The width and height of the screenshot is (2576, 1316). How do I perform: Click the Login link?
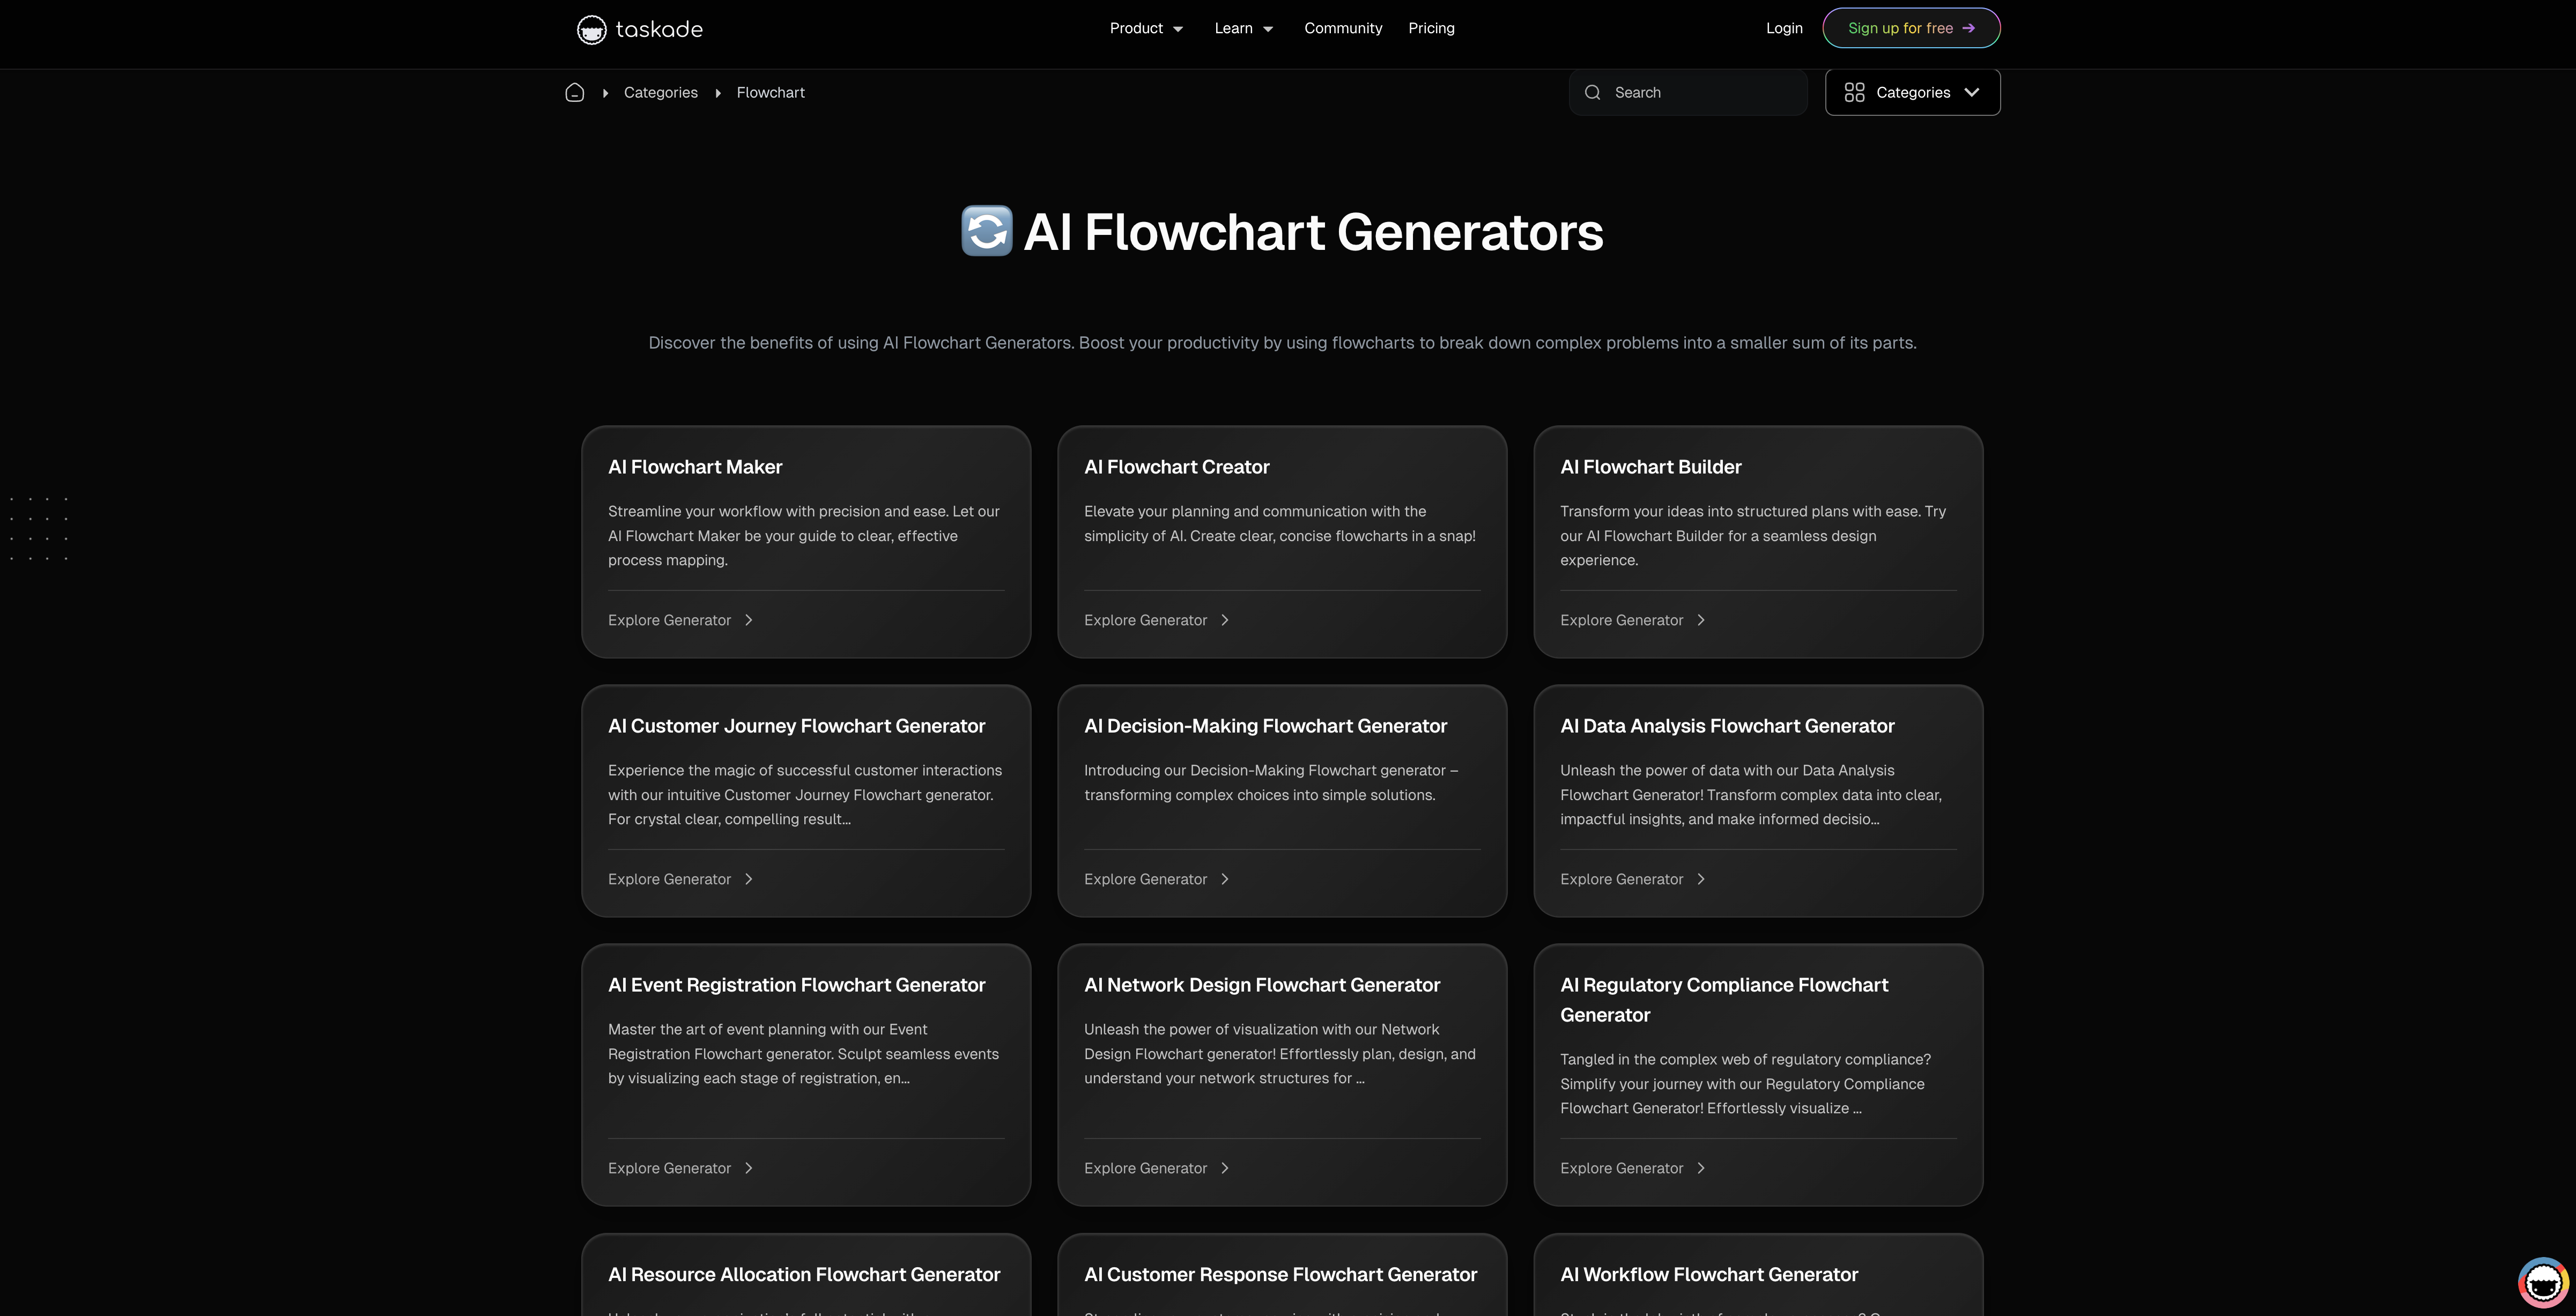[x=1783, y=28]
